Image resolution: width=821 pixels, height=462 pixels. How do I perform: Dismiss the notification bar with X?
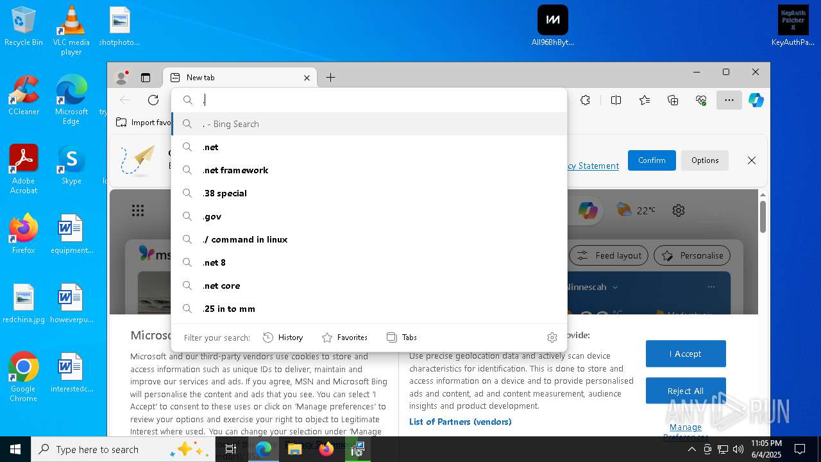click(752, 160)
